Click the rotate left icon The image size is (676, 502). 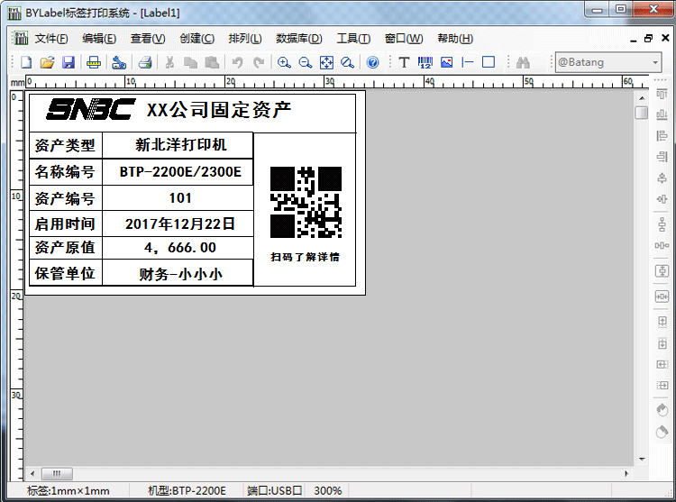[662, 410]
